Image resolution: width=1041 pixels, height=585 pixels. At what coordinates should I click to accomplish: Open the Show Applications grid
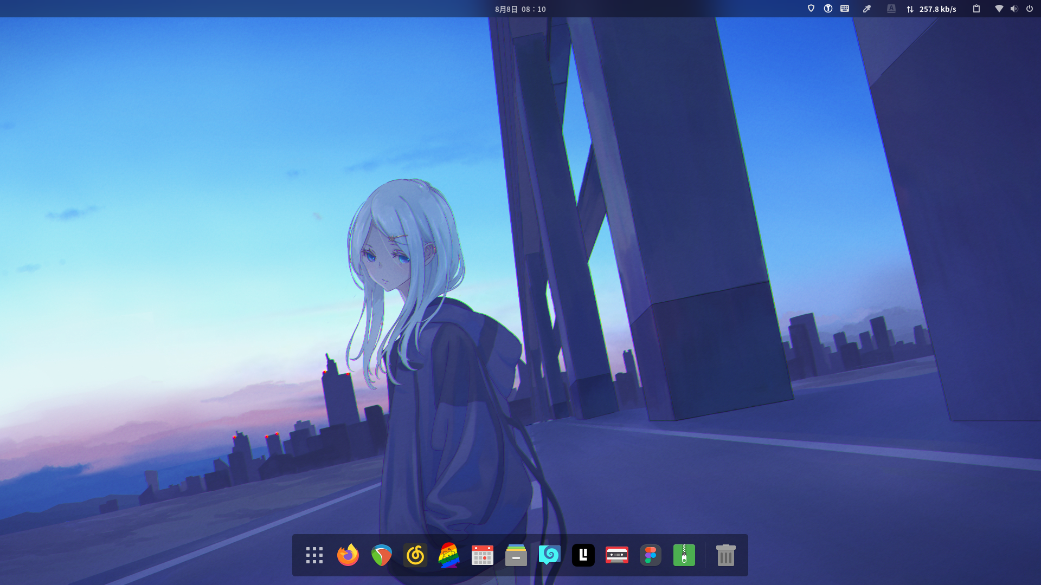click(314, 555)
